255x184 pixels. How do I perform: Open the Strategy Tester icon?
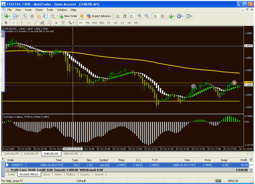pyautogui.click(x=53, y=16)
